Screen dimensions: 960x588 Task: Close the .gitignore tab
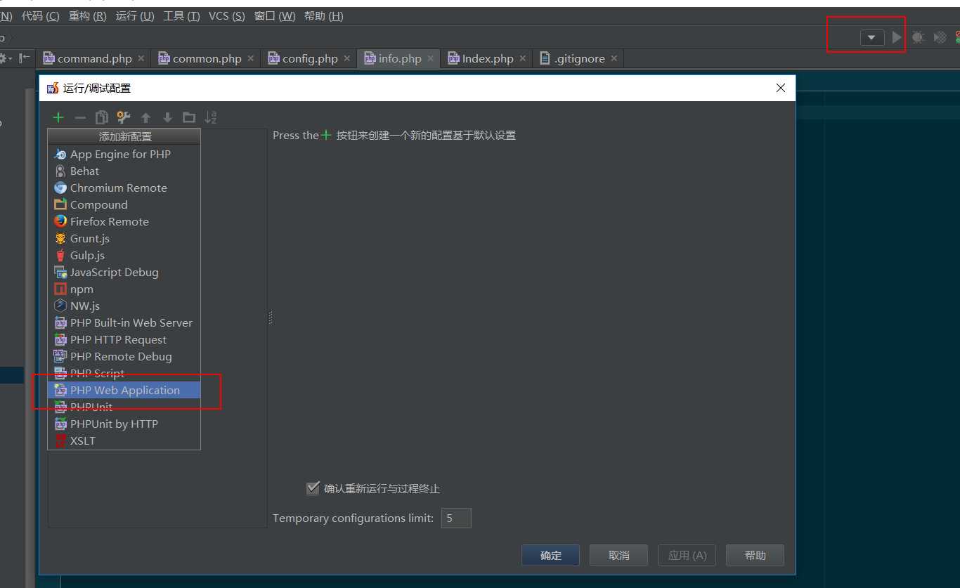(x=614, y=58)
